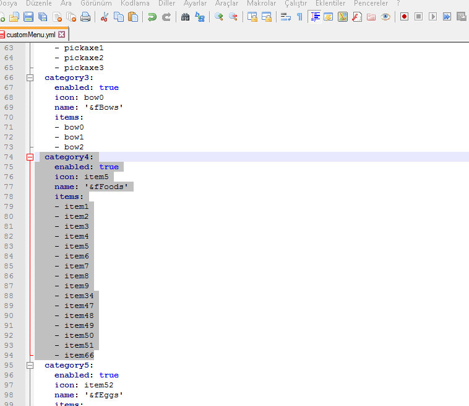The height and width of the screenshot is (406, 469).
Task: Click the text 'pickaxe2'
Action: [x=84, y=58]
